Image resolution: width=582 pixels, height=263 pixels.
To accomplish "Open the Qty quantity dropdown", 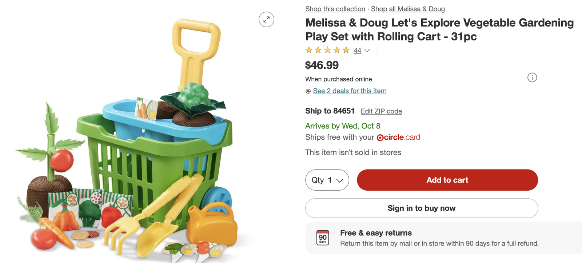I will click(x=327, y=180).
